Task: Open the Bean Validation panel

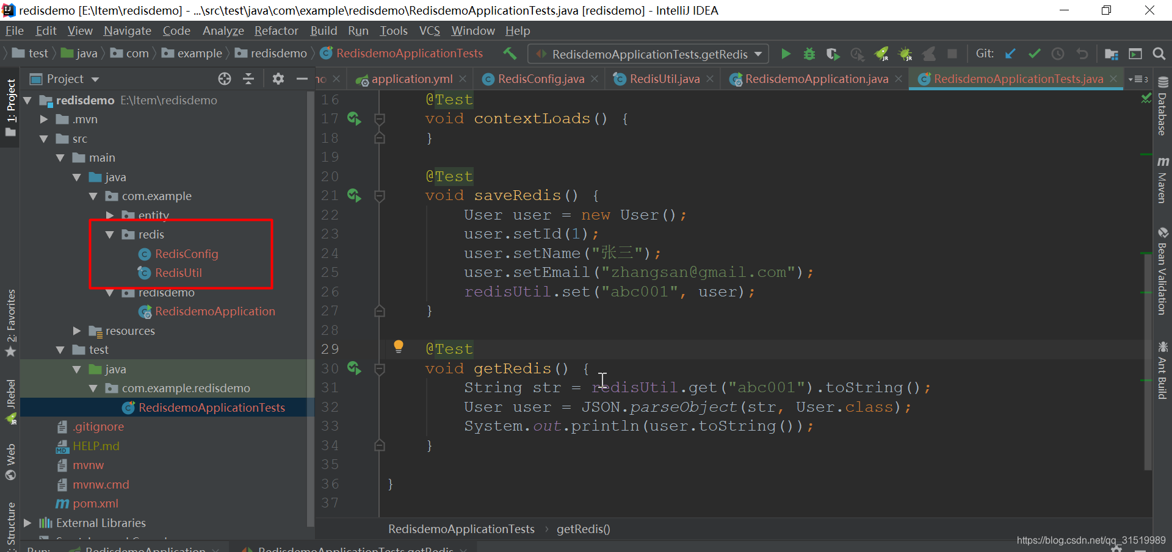Action: pyautogui.click(x=1162, y=271)
